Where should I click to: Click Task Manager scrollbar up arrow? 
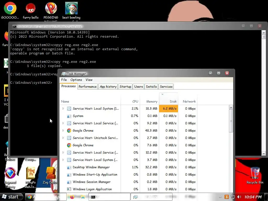[231, 108]
